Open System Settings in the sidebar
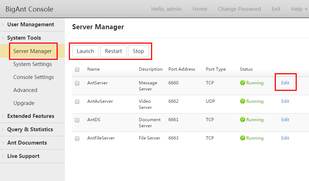This screenshot has width=309, height=181. (x=32, y=64)
